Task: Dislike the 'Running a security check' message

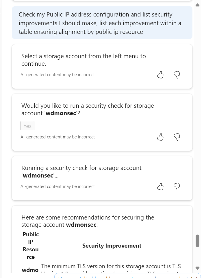Action: click(177, 187)
